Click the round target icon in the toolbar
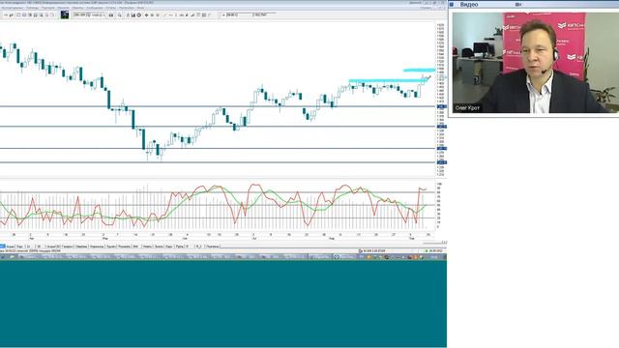The width and height of the screenshot is (619, 348). [139, 15]
